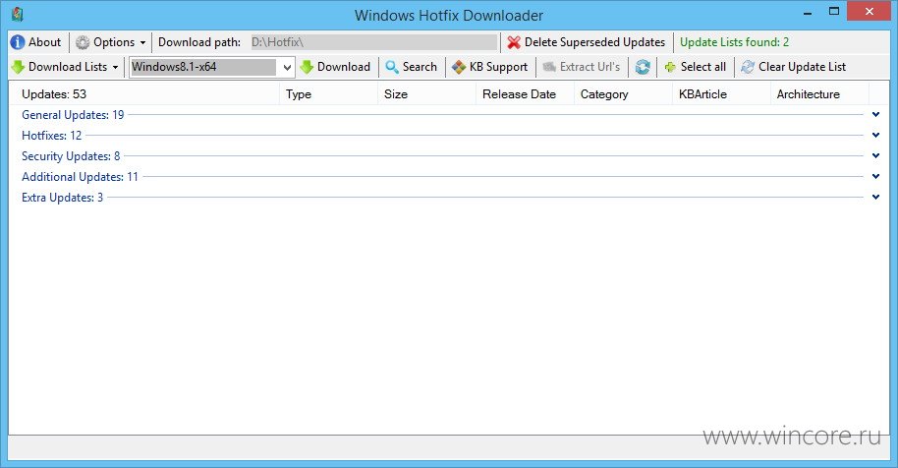The image size is (898, 468).
Task: Click the Extract Url's button
Action: (x=582, y=67)
